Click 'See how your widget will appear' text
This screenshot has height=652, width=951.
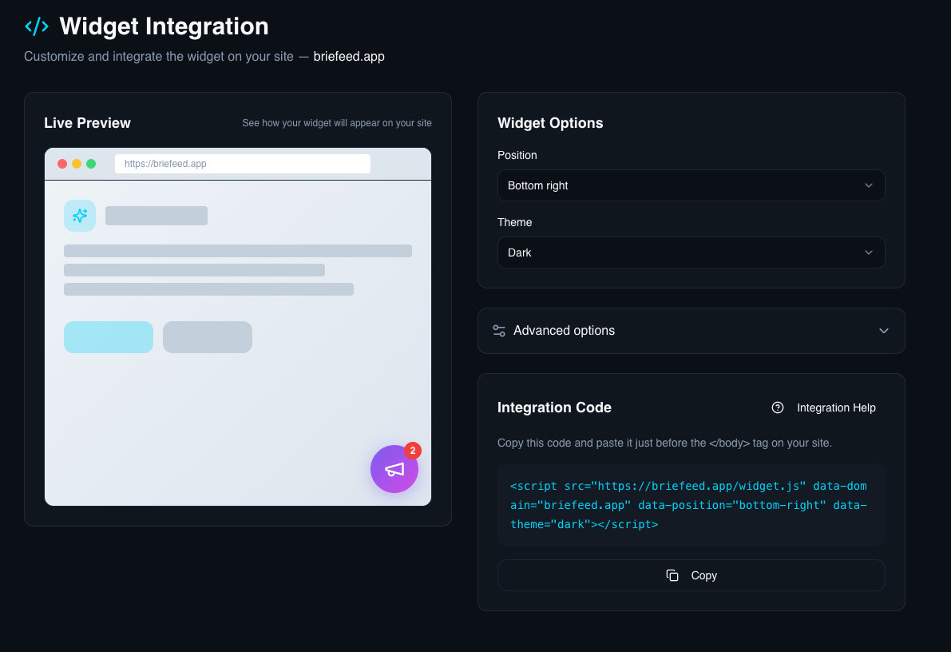coord(337,122)
